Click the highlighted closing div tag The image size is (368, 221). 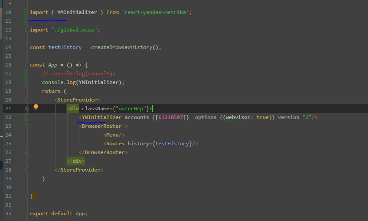pos(76,161)
